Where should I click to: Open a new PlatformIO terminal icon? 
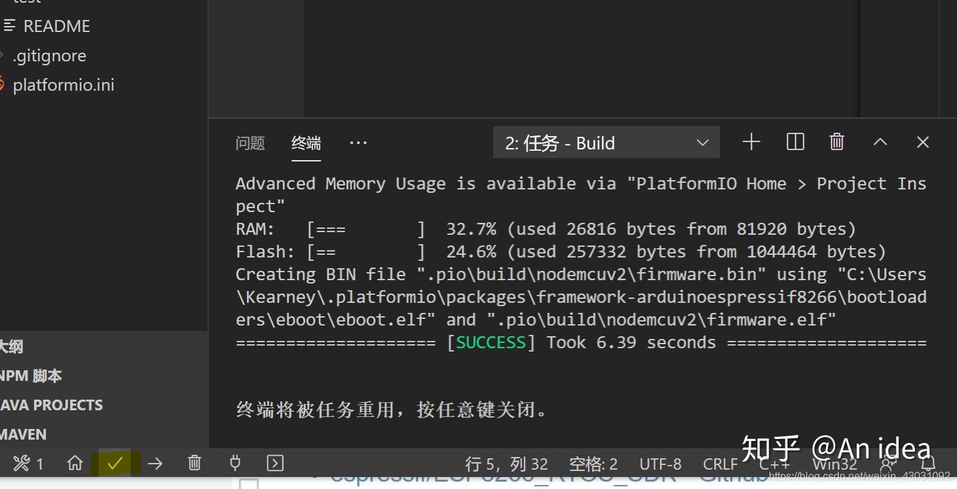(x=274, y=462)
